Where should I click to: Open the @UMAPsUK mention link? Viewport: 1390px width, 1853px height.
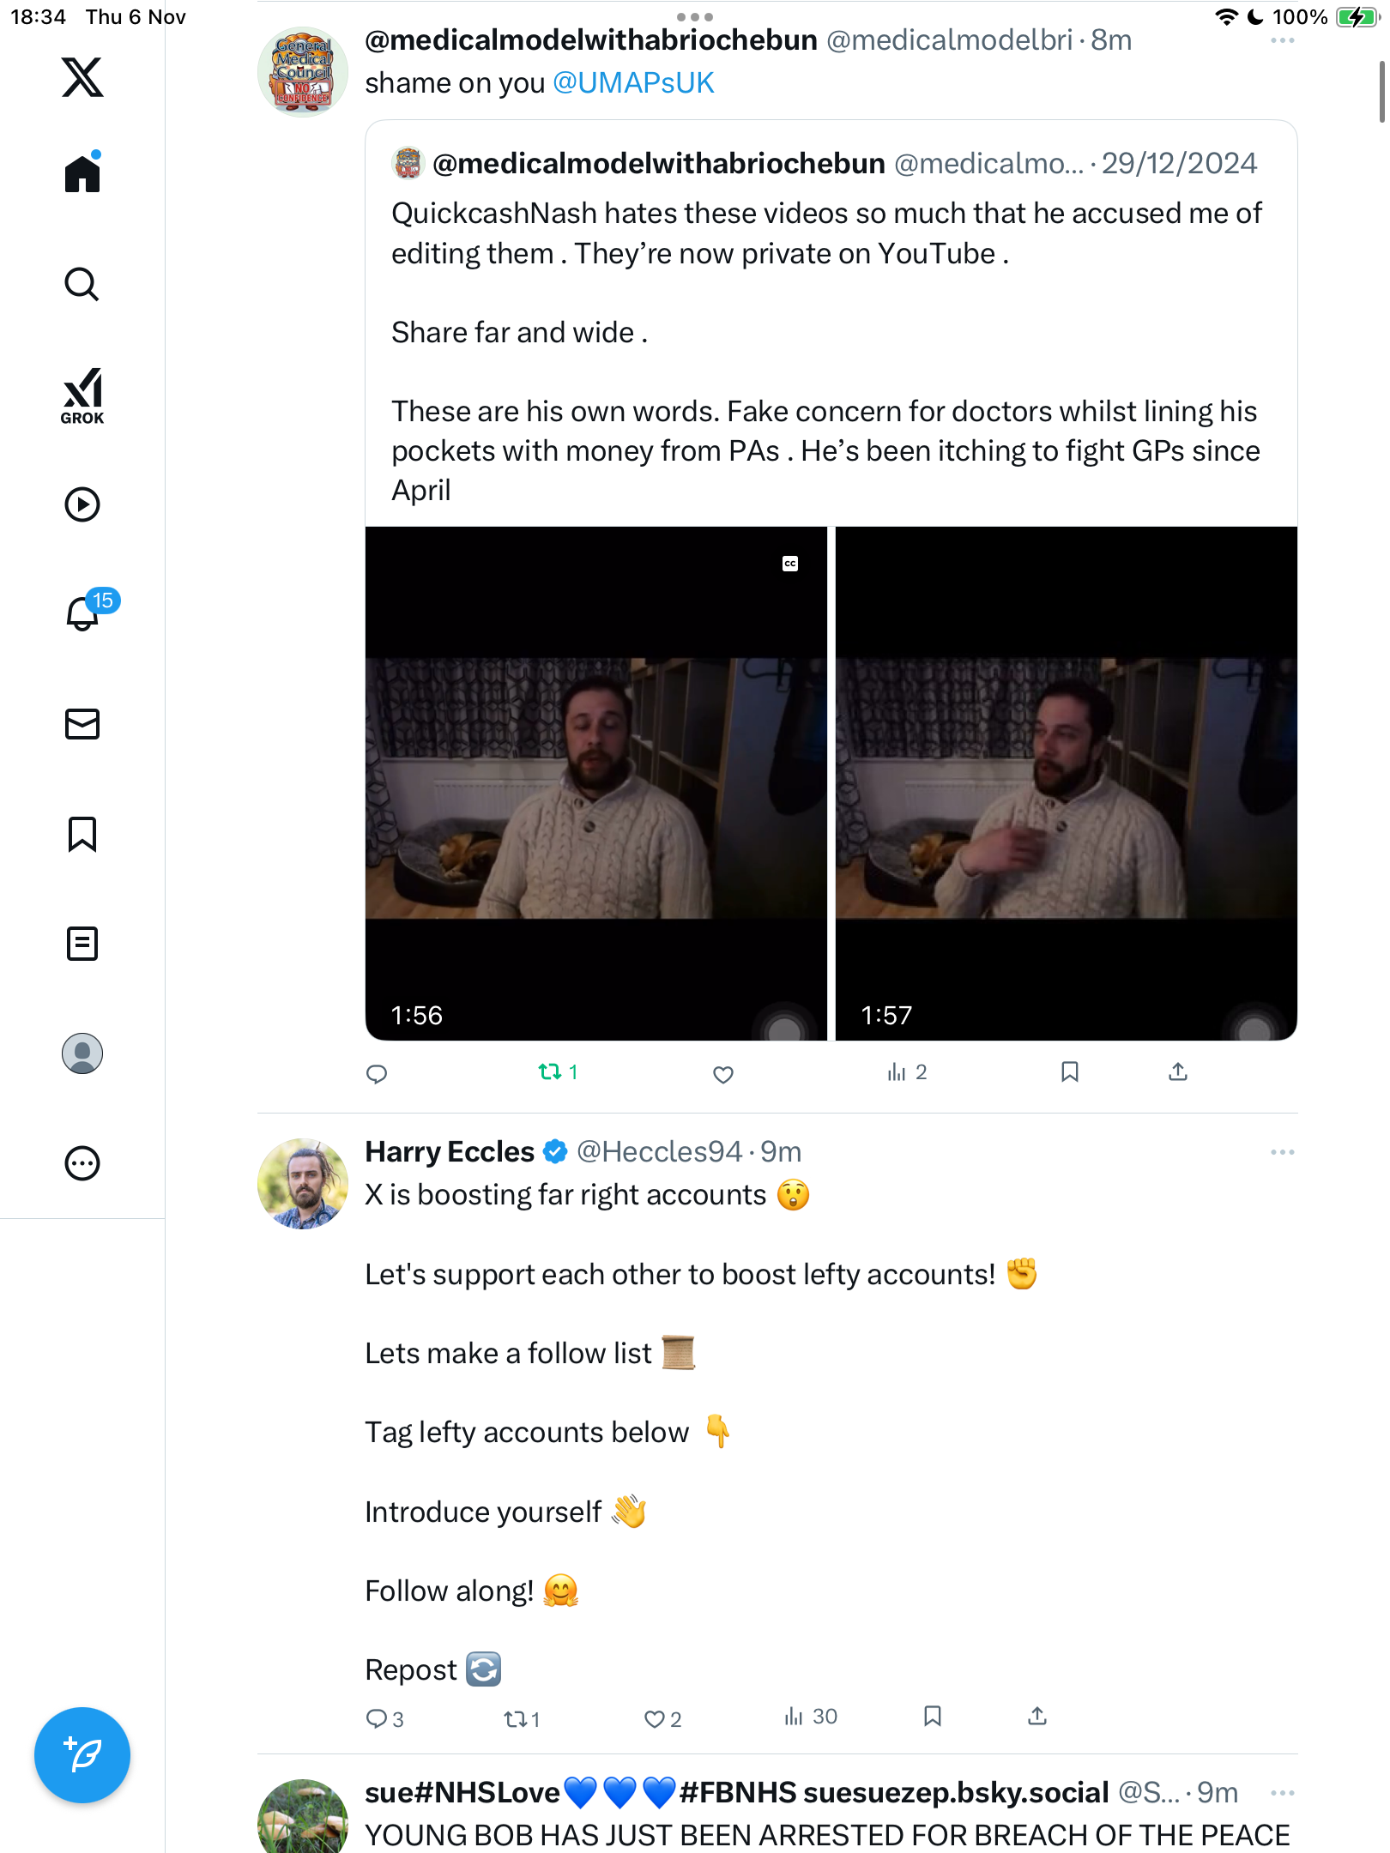coord(633,83)
